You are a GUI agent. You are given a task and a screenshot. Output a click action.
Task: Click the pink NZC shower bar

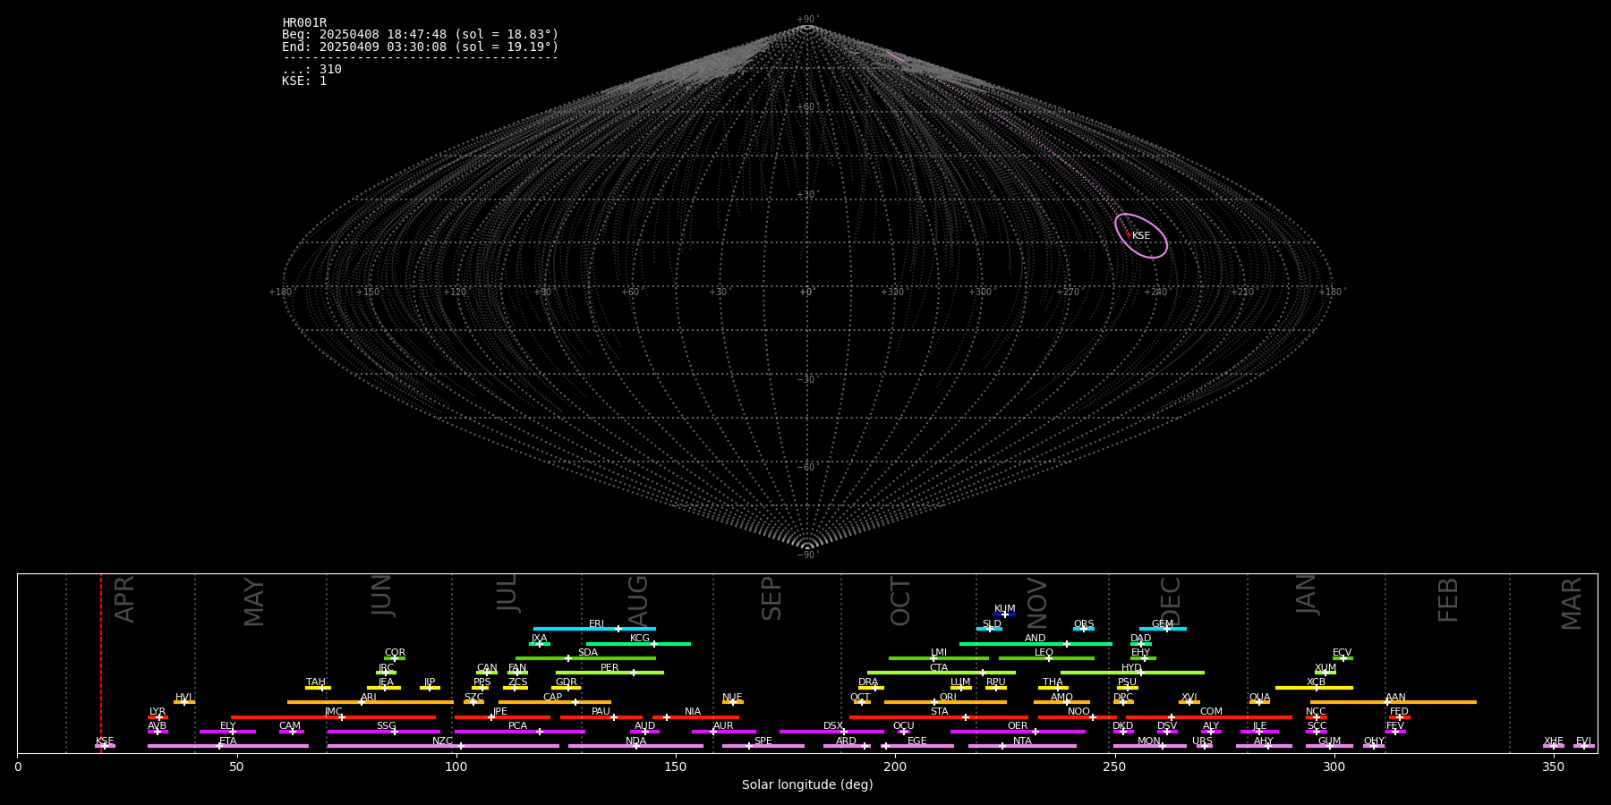(x=443, y=746)
